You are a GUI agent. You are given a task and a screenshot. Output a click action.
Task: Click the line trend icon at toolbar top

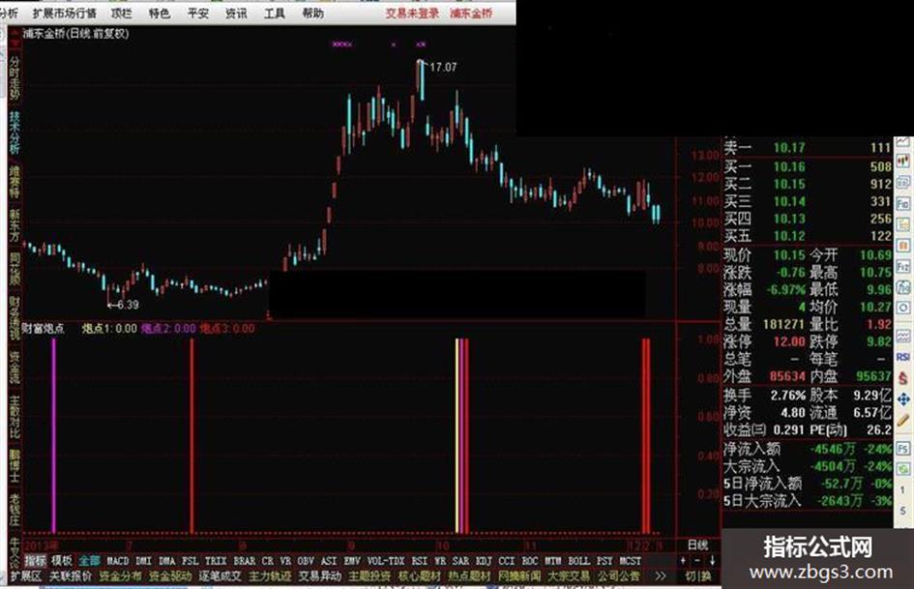click(903, 142)
